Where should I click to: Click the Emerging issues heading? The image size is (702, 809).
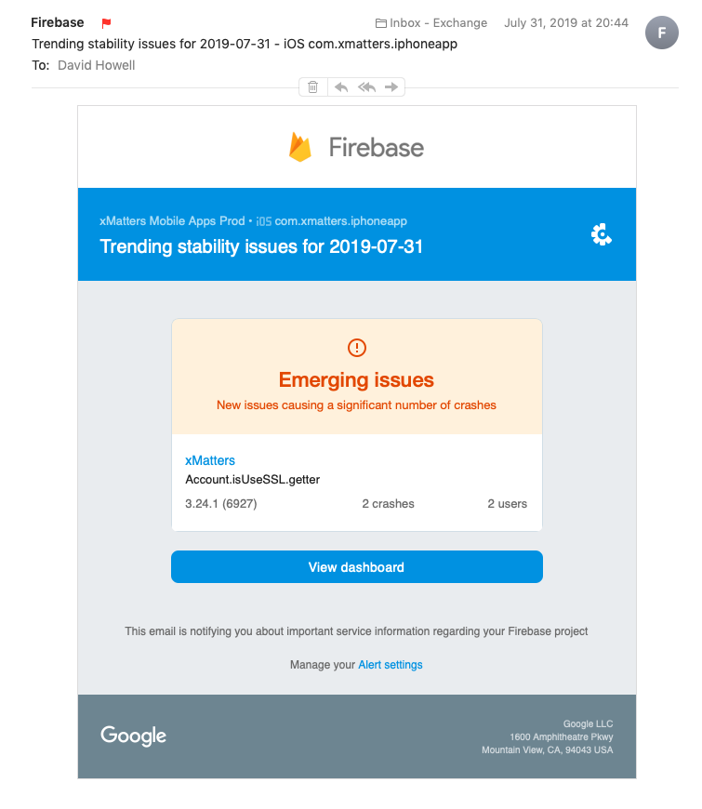356,379
